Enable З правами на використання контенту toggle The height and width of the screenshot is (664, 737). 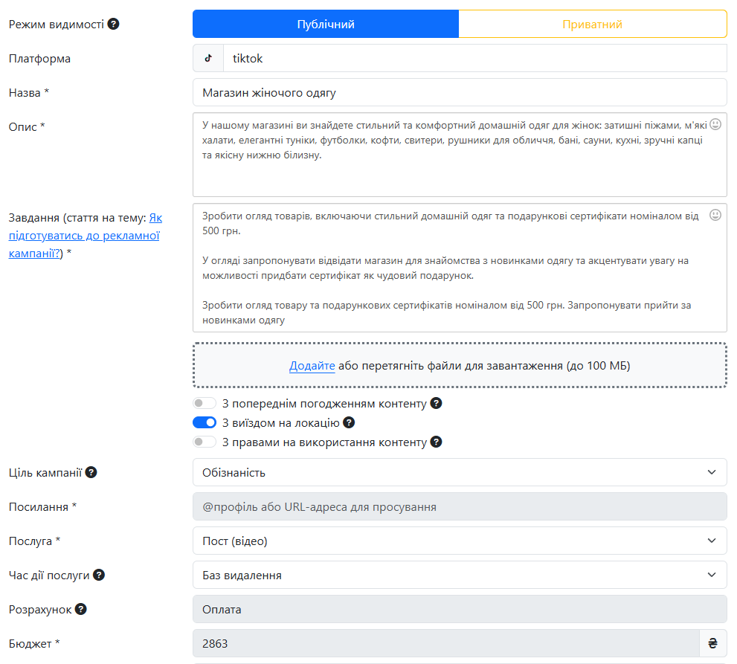click(x=205, y=442)
